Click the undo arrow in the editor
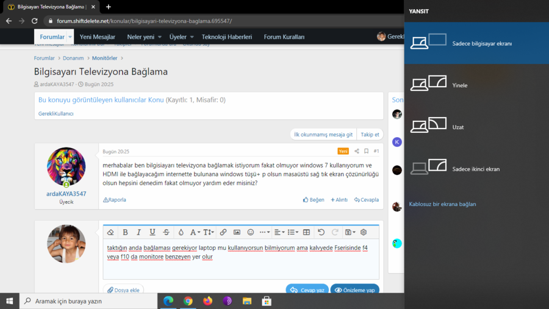This screenshot has width=549, height=309. click(x=321, y=232)
